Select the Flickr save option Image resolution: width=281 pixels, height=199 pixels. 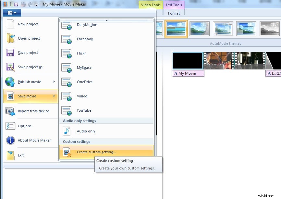click(x=81, y=53)
